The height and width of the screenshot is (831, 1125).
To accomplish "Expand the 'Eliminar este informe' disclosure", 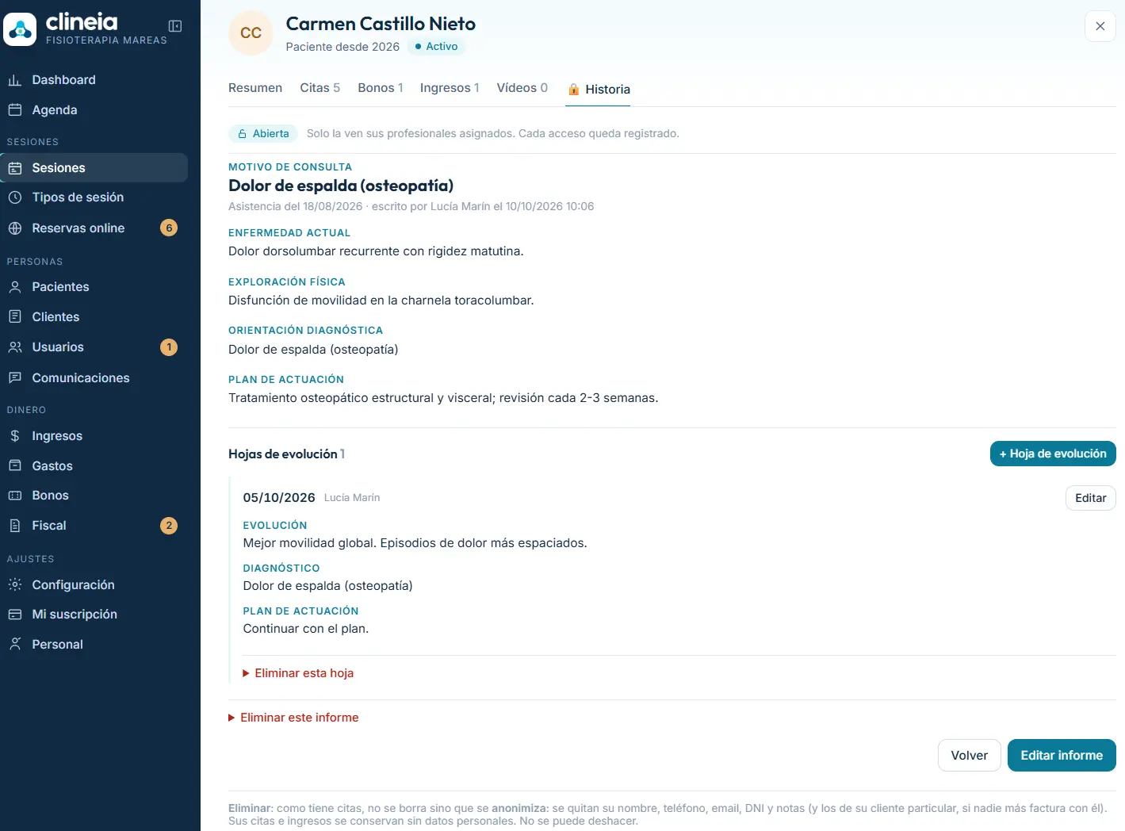I will [293, 718].
